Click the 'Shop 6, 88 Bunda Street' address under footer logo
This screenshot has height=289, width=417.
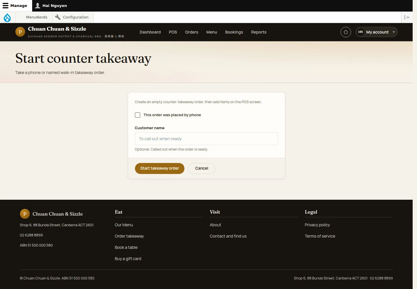[x=57, y=225]
